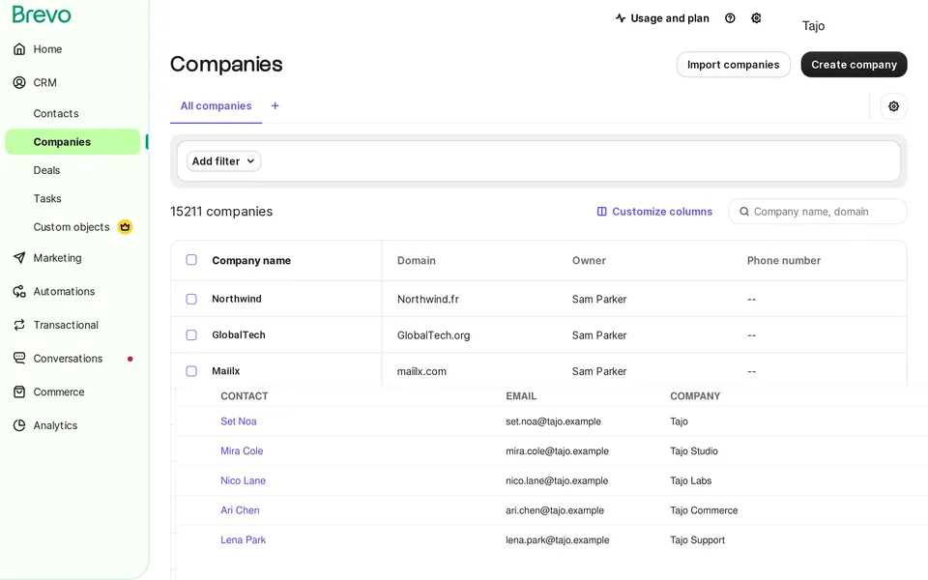Click the Tajo Commerce company cell
Viewport: 928px width, 580px height.
pyautogui.click(x=704, y=510)
